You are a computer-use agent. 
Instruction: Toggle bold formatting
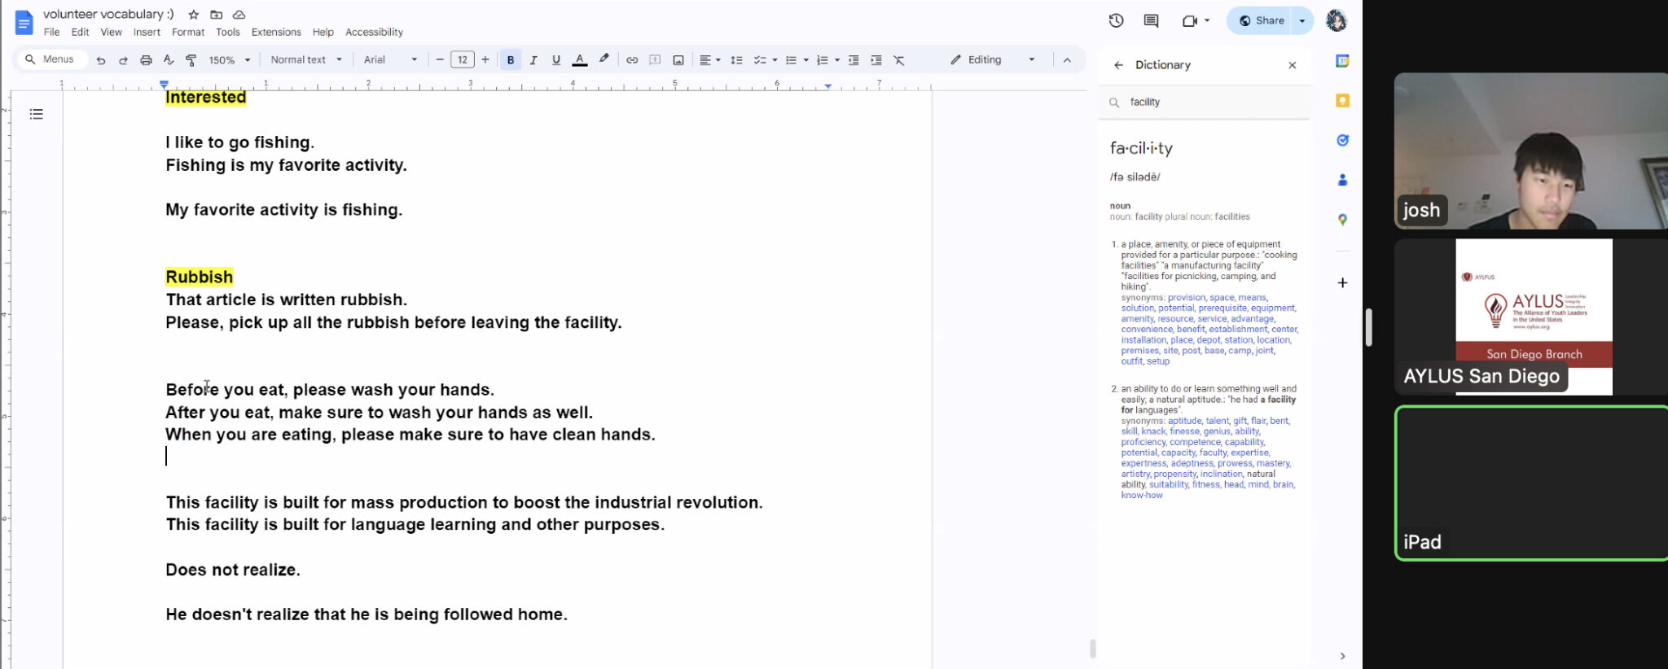[x=511, y=60]
